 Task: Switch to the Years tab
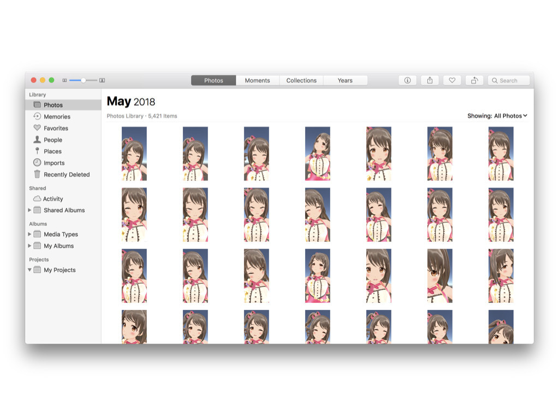coord(345,81)
